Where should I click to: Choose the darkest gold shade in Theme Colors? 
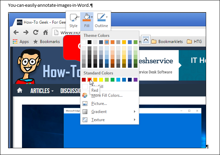124,66
